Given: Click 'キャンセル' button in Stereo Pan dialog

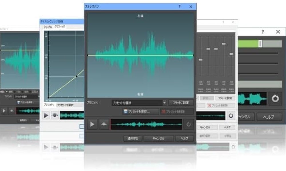Looking at the screenshot, I should coord(158,139).
